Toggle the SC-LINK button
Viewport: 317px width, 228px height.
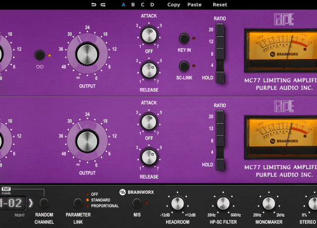184,66
